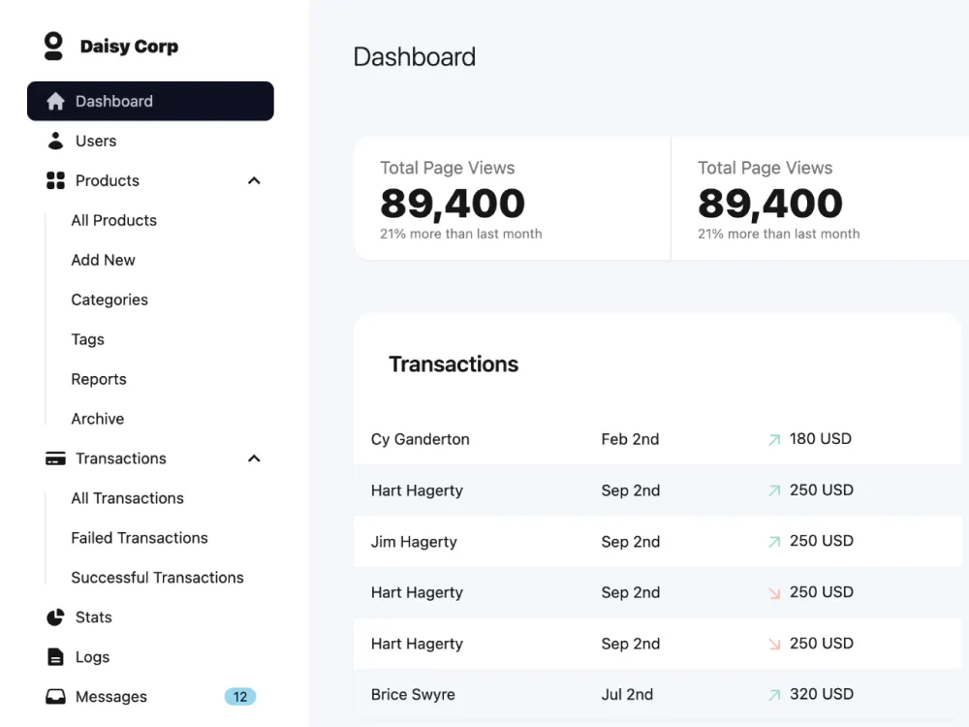Collapse the Products submenu chevron
969x727 pixels.
(254, 180)
